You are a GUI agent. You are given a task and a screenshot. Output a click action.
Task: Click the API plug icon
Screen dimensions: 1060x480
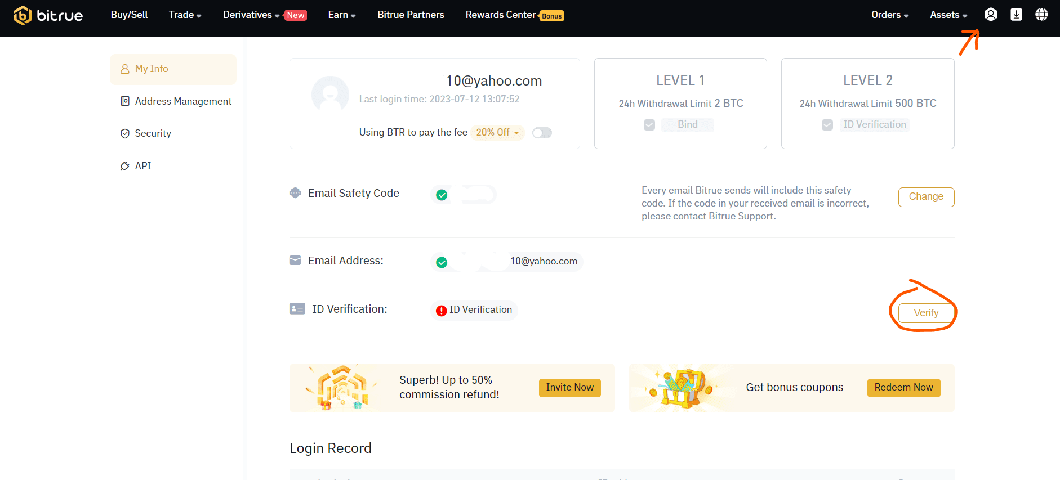click(x=125, y=166)
